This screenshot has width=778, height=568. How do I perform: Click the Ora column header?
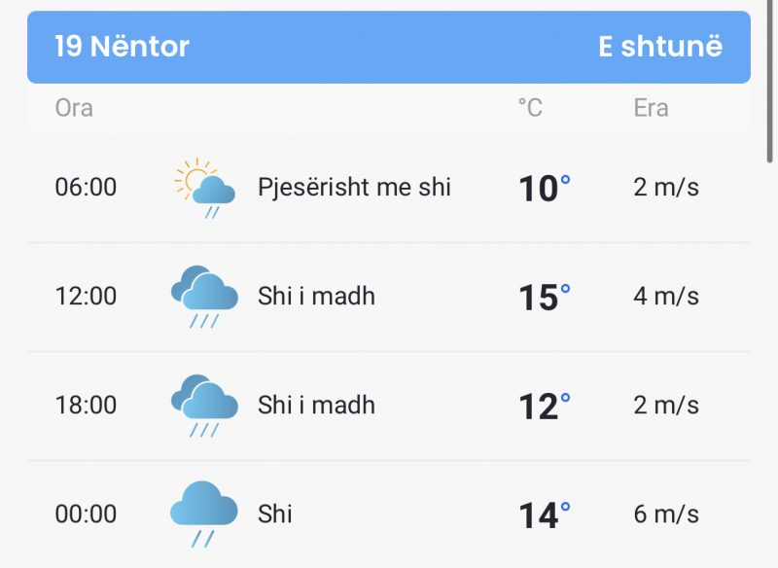pos(74,108)
